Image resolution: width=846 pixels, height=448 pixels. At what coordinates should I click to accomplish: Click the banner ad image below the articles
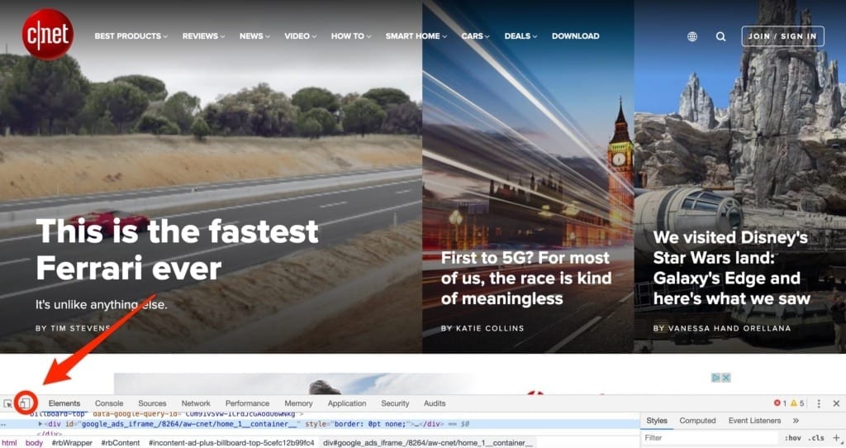coord(424,384)
